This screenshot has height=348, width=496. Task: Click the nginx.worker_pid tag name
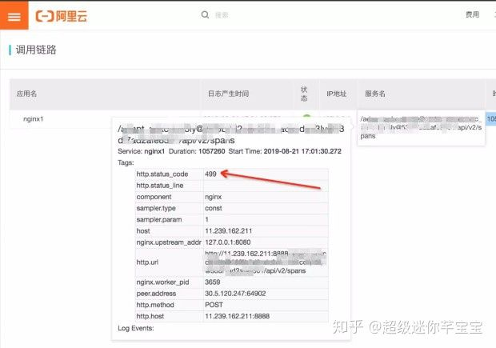click(x=162, y=282)
